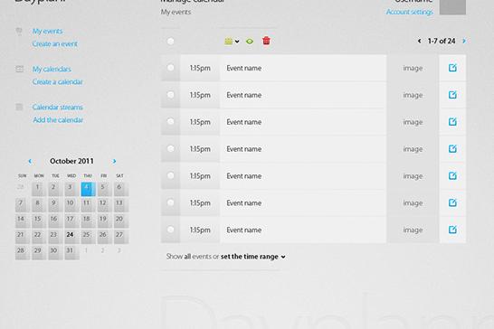Select the first event row checkbox

point(170,68)
